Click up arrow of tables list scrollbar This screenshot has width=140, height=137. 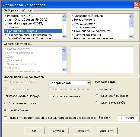[x=64, y=16]
